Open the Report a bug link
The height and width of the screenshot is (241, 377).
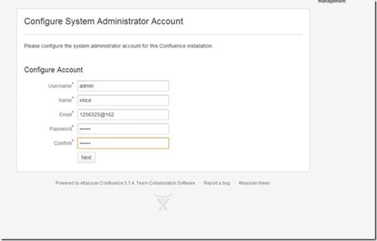[217, 183]
